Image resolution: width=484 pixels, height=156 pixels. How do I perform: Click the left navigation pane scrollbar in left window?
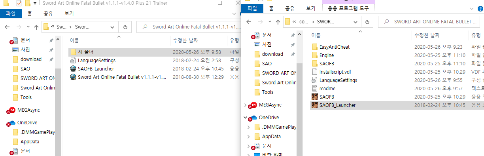[x=58, y=95]
